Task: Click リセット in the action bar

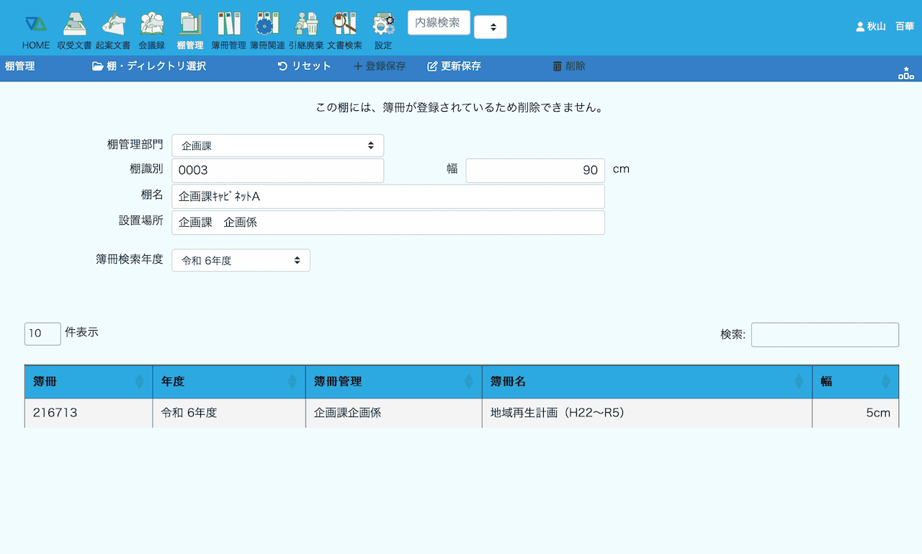Action: 304,66
